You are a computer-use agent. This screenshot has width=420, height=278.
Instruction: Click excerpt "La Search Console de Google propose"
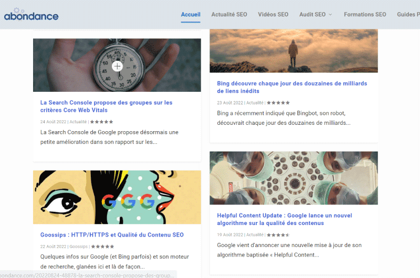pyautogui.click(x=109, y=137)
